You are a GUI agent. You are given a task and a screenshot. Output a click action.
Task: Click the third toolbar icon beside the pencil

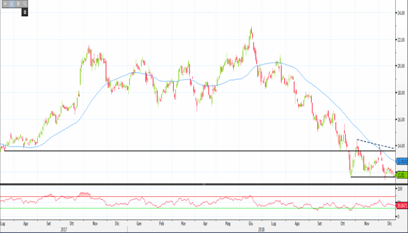point(18,3)
